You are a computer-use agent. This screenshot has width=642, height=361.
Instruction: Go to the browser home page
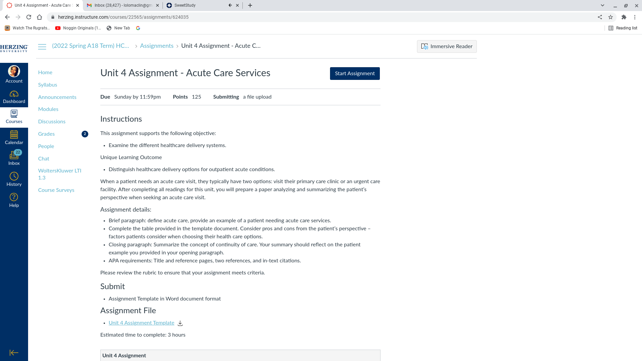pyautogui.click(x=39, y=17)
